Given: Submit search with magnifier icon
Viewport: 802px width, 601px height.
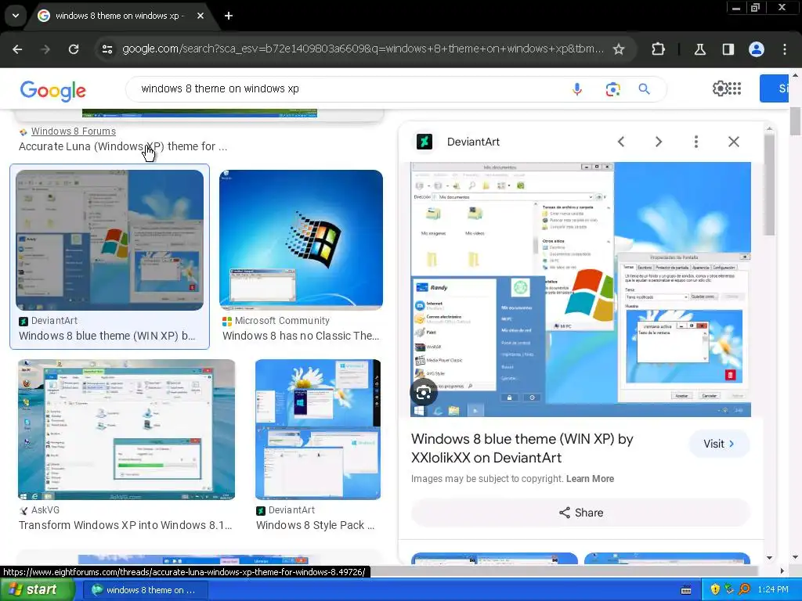Looking at the screenshot, I should click(x=645, y=89).
